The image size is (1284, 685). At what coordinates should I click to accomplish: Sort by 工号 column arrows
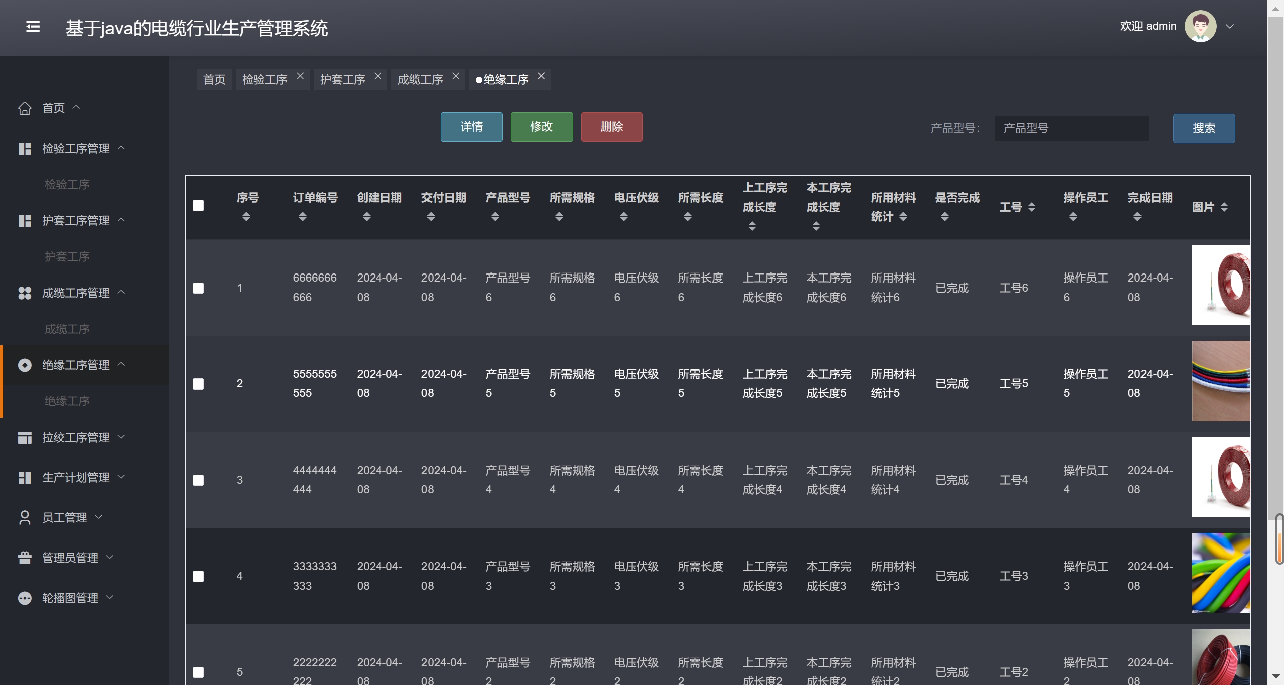click(1032, 207)
